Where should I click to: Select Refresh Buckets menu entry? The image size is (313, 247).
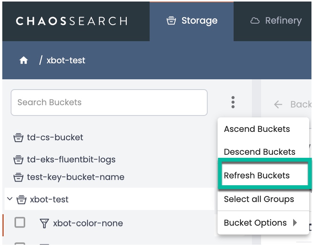[x=257, y=175]
